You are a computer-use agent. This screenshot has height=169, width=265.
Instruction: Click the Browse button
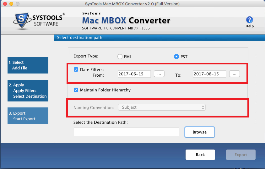click(200, 132)
